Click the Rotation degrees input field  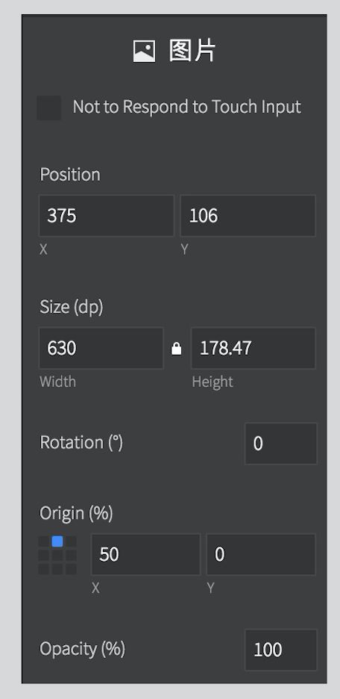point(281,444)
